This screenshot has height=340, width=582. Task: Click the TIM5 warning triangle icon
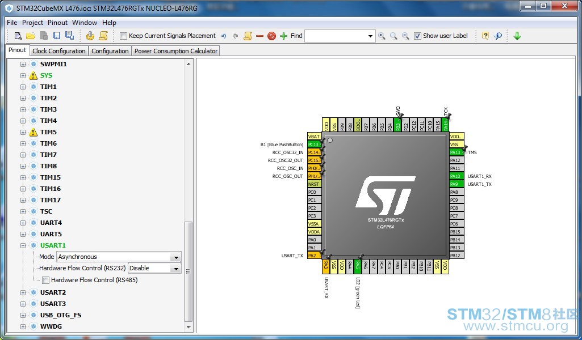click(34, 132)
